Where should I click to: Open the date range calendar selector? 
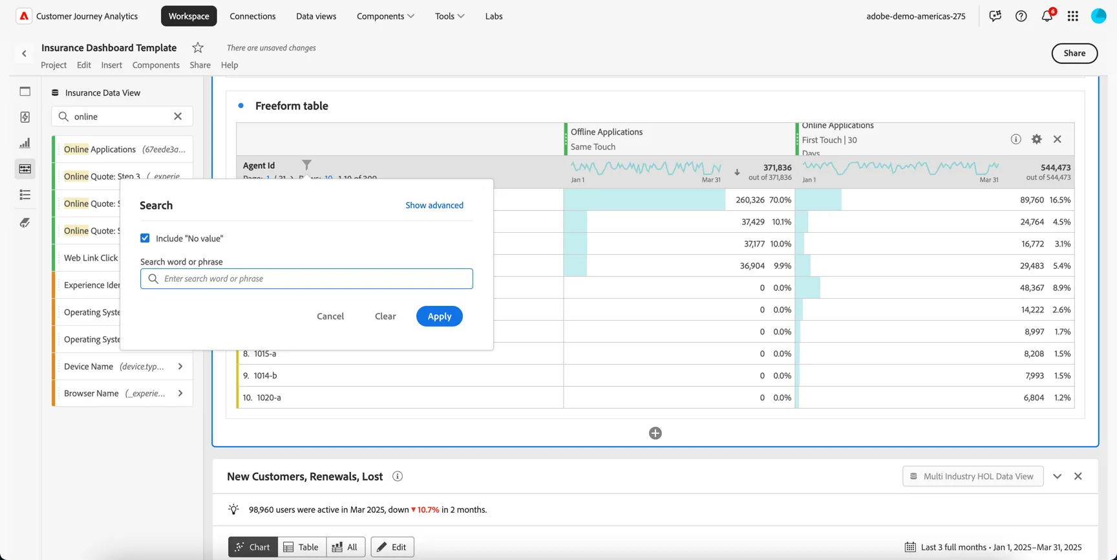(993, 547)
